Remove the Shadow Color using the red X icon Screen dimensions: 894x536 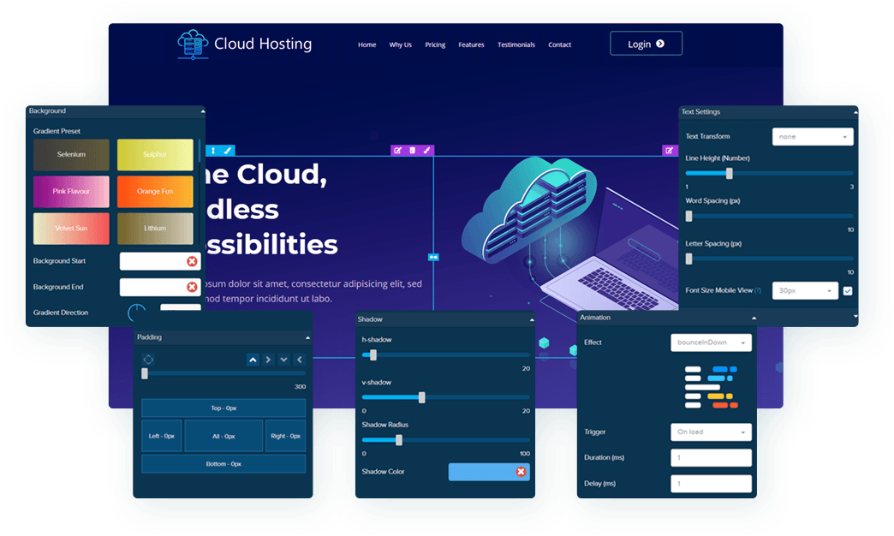pyautogui.click(x=520, y=472)
